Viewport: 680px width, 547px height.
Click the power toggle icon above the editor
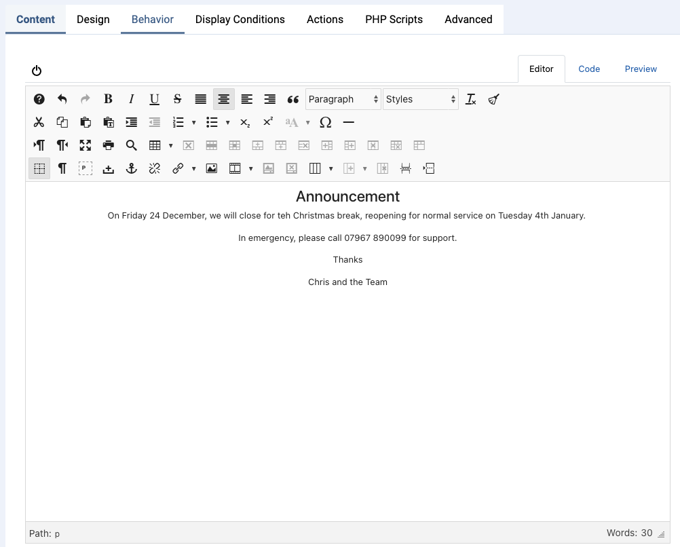(x=37, y=71)
